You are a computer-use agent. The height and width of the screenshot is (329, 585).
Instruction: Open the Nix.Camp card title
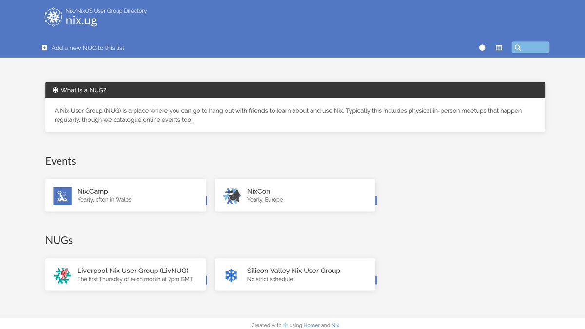(x=93, y=191)
